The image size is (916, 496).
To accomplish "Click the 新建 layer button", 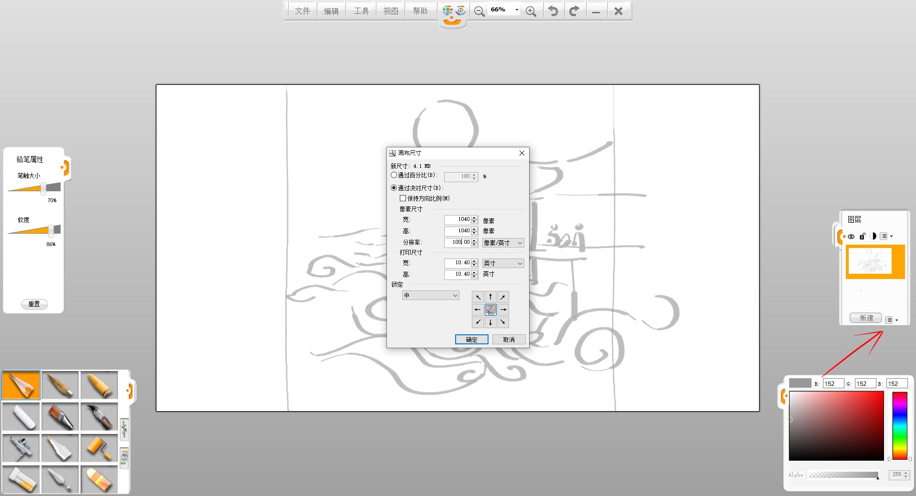I will coord(866,318).
